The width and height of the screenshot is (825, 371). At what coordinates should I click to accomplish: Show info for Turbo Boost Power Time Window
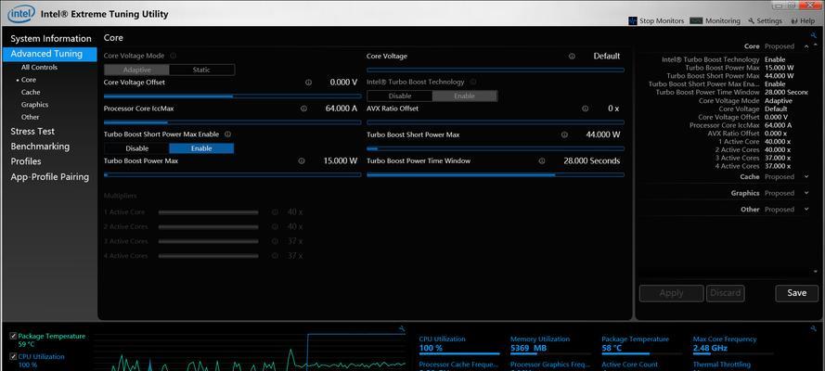pos(542,161)
